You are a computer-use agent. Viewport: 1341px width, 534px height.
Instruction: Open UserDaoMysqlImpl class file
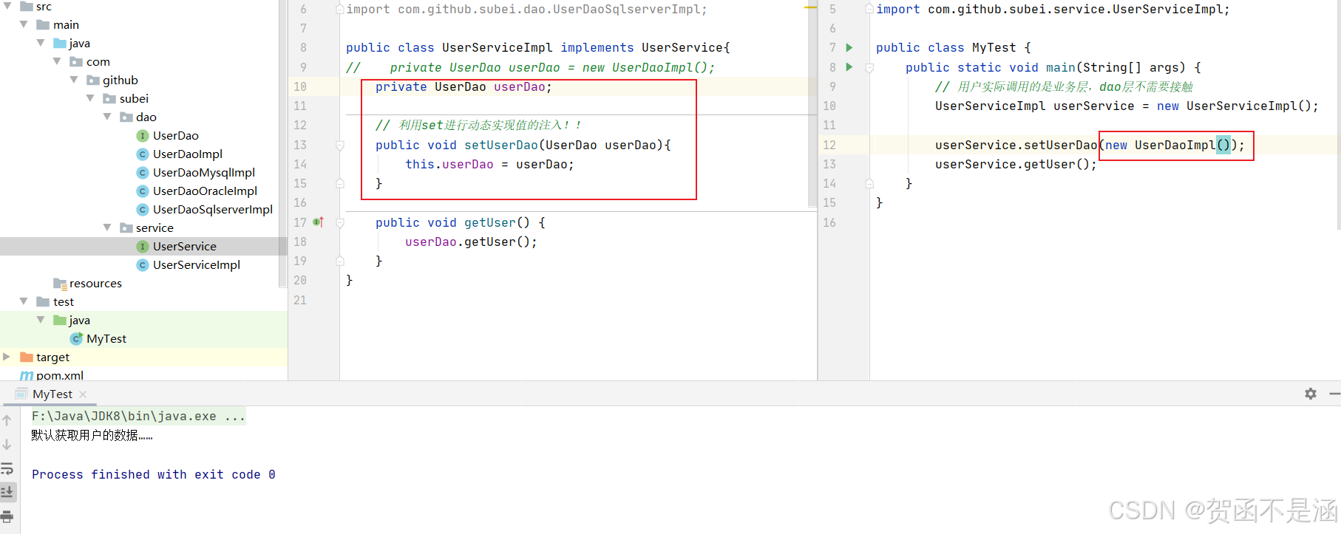coord(203,172)
